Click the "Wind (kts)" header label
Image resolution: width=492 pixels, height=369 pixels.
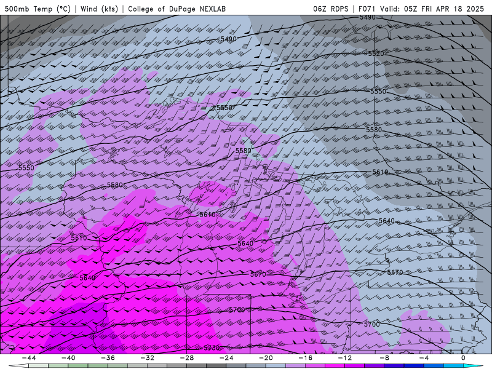[x=99, y=9]
